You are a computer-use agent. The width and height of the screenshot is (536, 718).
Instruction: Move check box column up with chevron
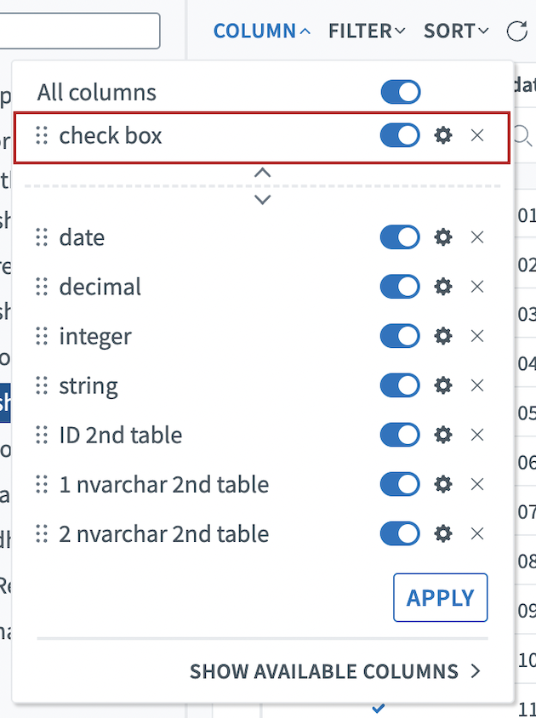[263, 173]
